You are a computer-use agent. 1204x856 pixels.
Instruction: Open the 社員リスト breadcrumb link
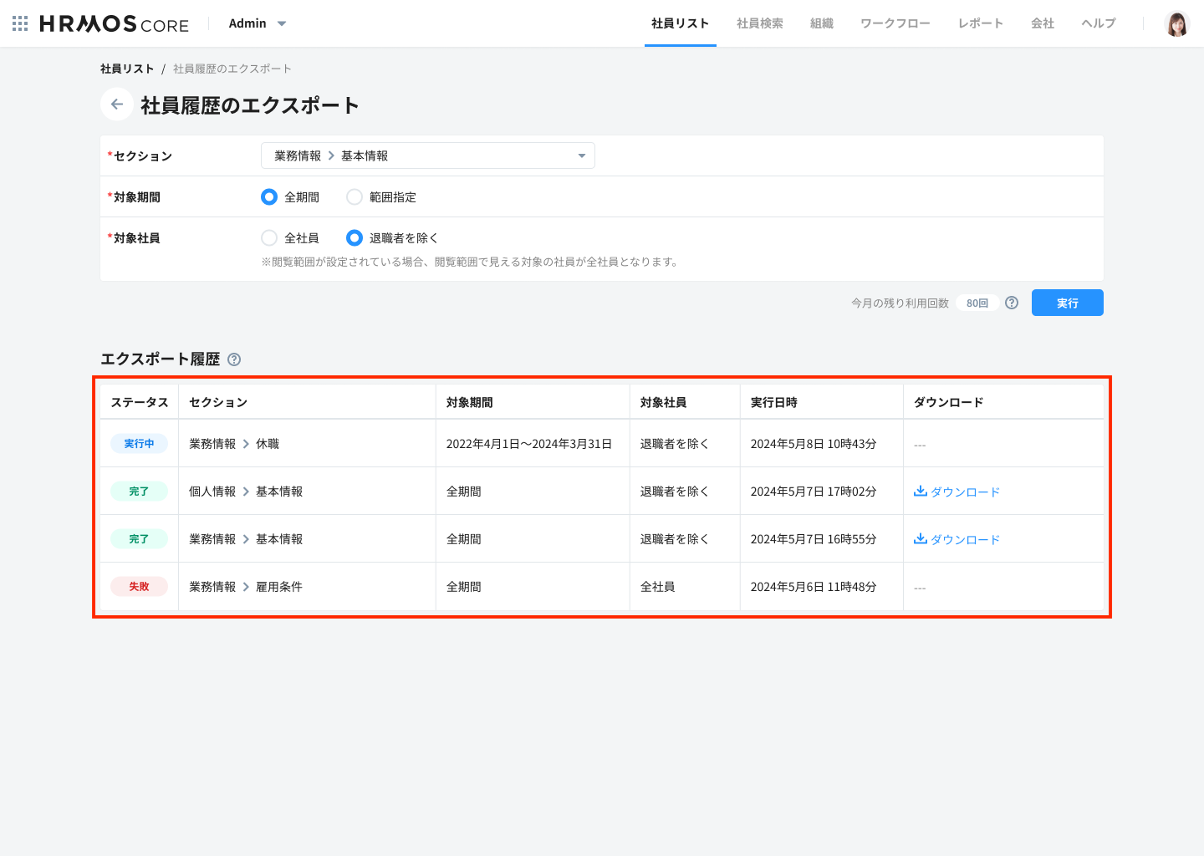[x=126, y=68]
